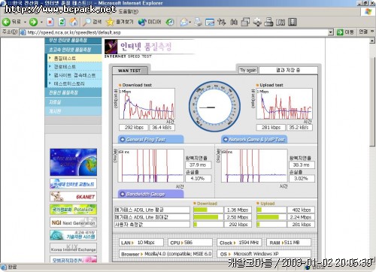Click the Internet Speed Test logo image
The image size is (376, 272).
(x=111, y=47)
